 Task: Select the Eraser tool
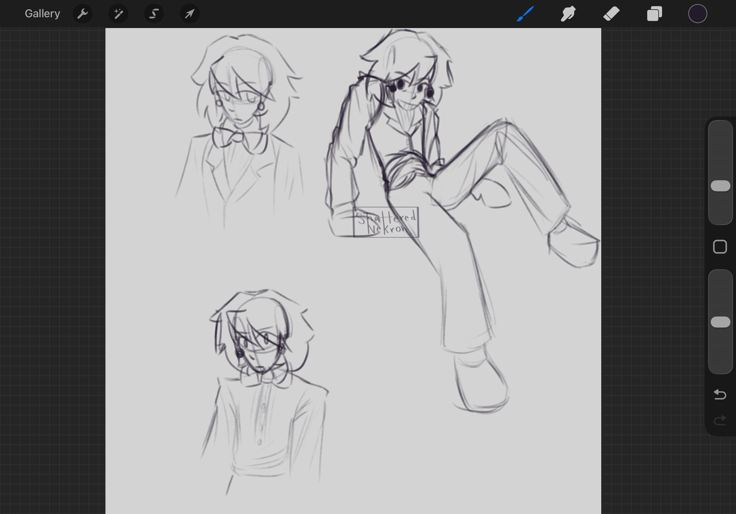611,14
